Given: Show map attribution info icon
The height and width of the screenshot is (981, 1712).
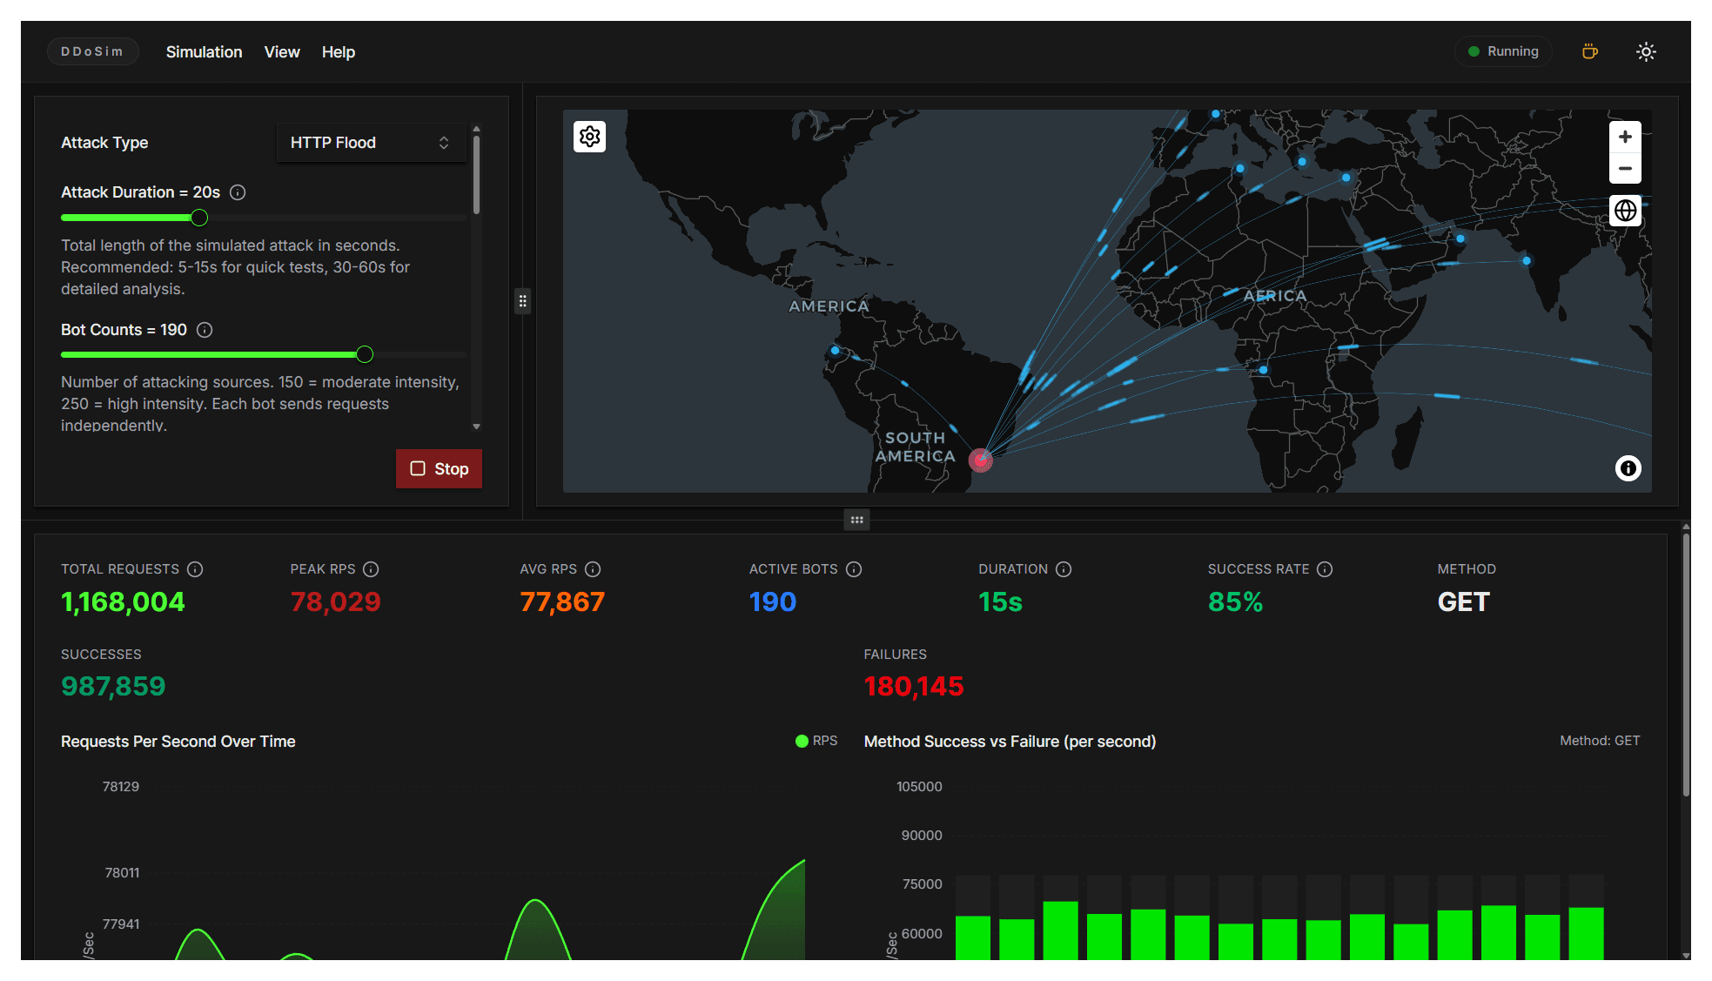Looking at the screenshot, I should 1628,468.
